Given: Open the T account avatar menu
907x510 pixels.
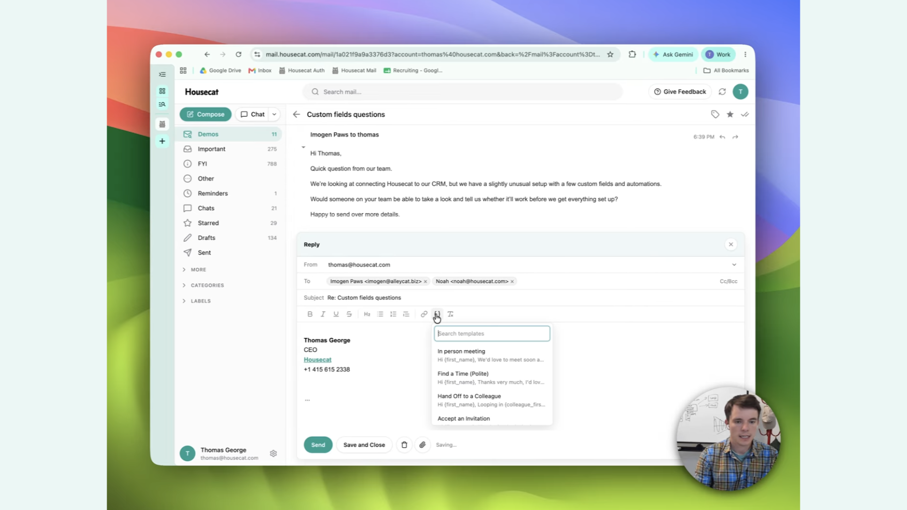Looking at the screenshot, I should pyautogui.click(x=740, y=92).
